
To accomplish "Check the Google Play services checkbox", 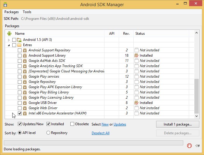I will point(20,76).
